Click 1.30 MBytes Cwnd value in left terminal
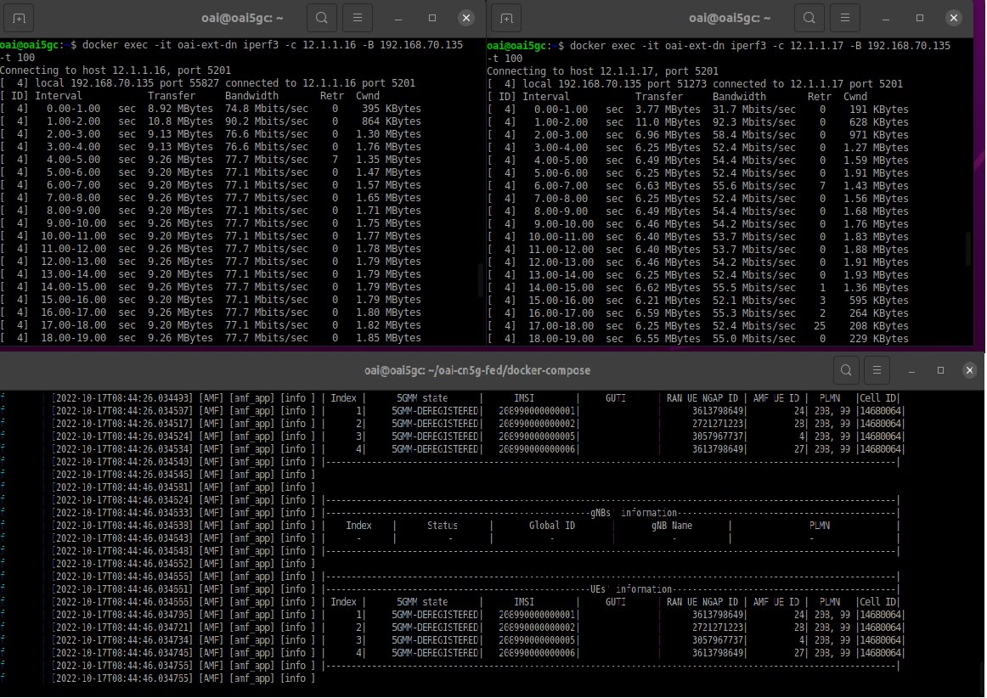This screenshot has width=987, height=698. 388,134
